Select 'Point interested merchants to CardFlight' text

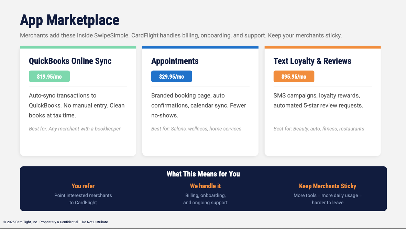83,199
